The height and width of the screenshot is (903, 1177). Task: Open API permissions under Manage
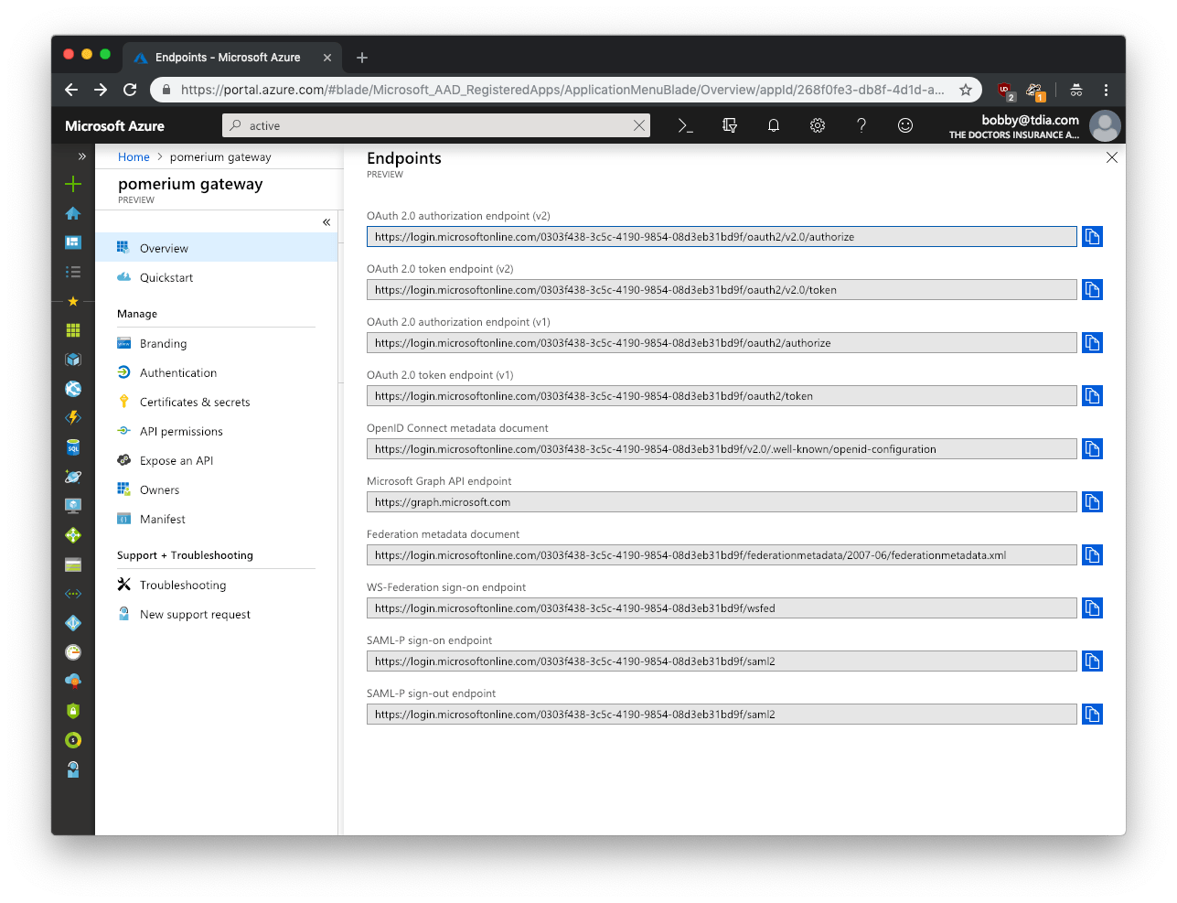217,431
